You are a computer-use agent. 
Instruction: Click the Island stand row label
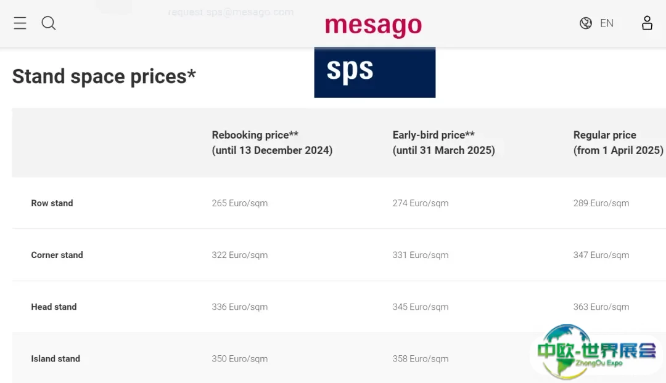pyautogui.click(x=55, y=358)
